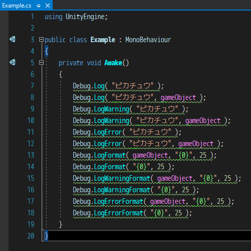Screen dimensions: 251x251
Task: Click LogErrorFormat on line 18
Action: [x=118, y=213]
